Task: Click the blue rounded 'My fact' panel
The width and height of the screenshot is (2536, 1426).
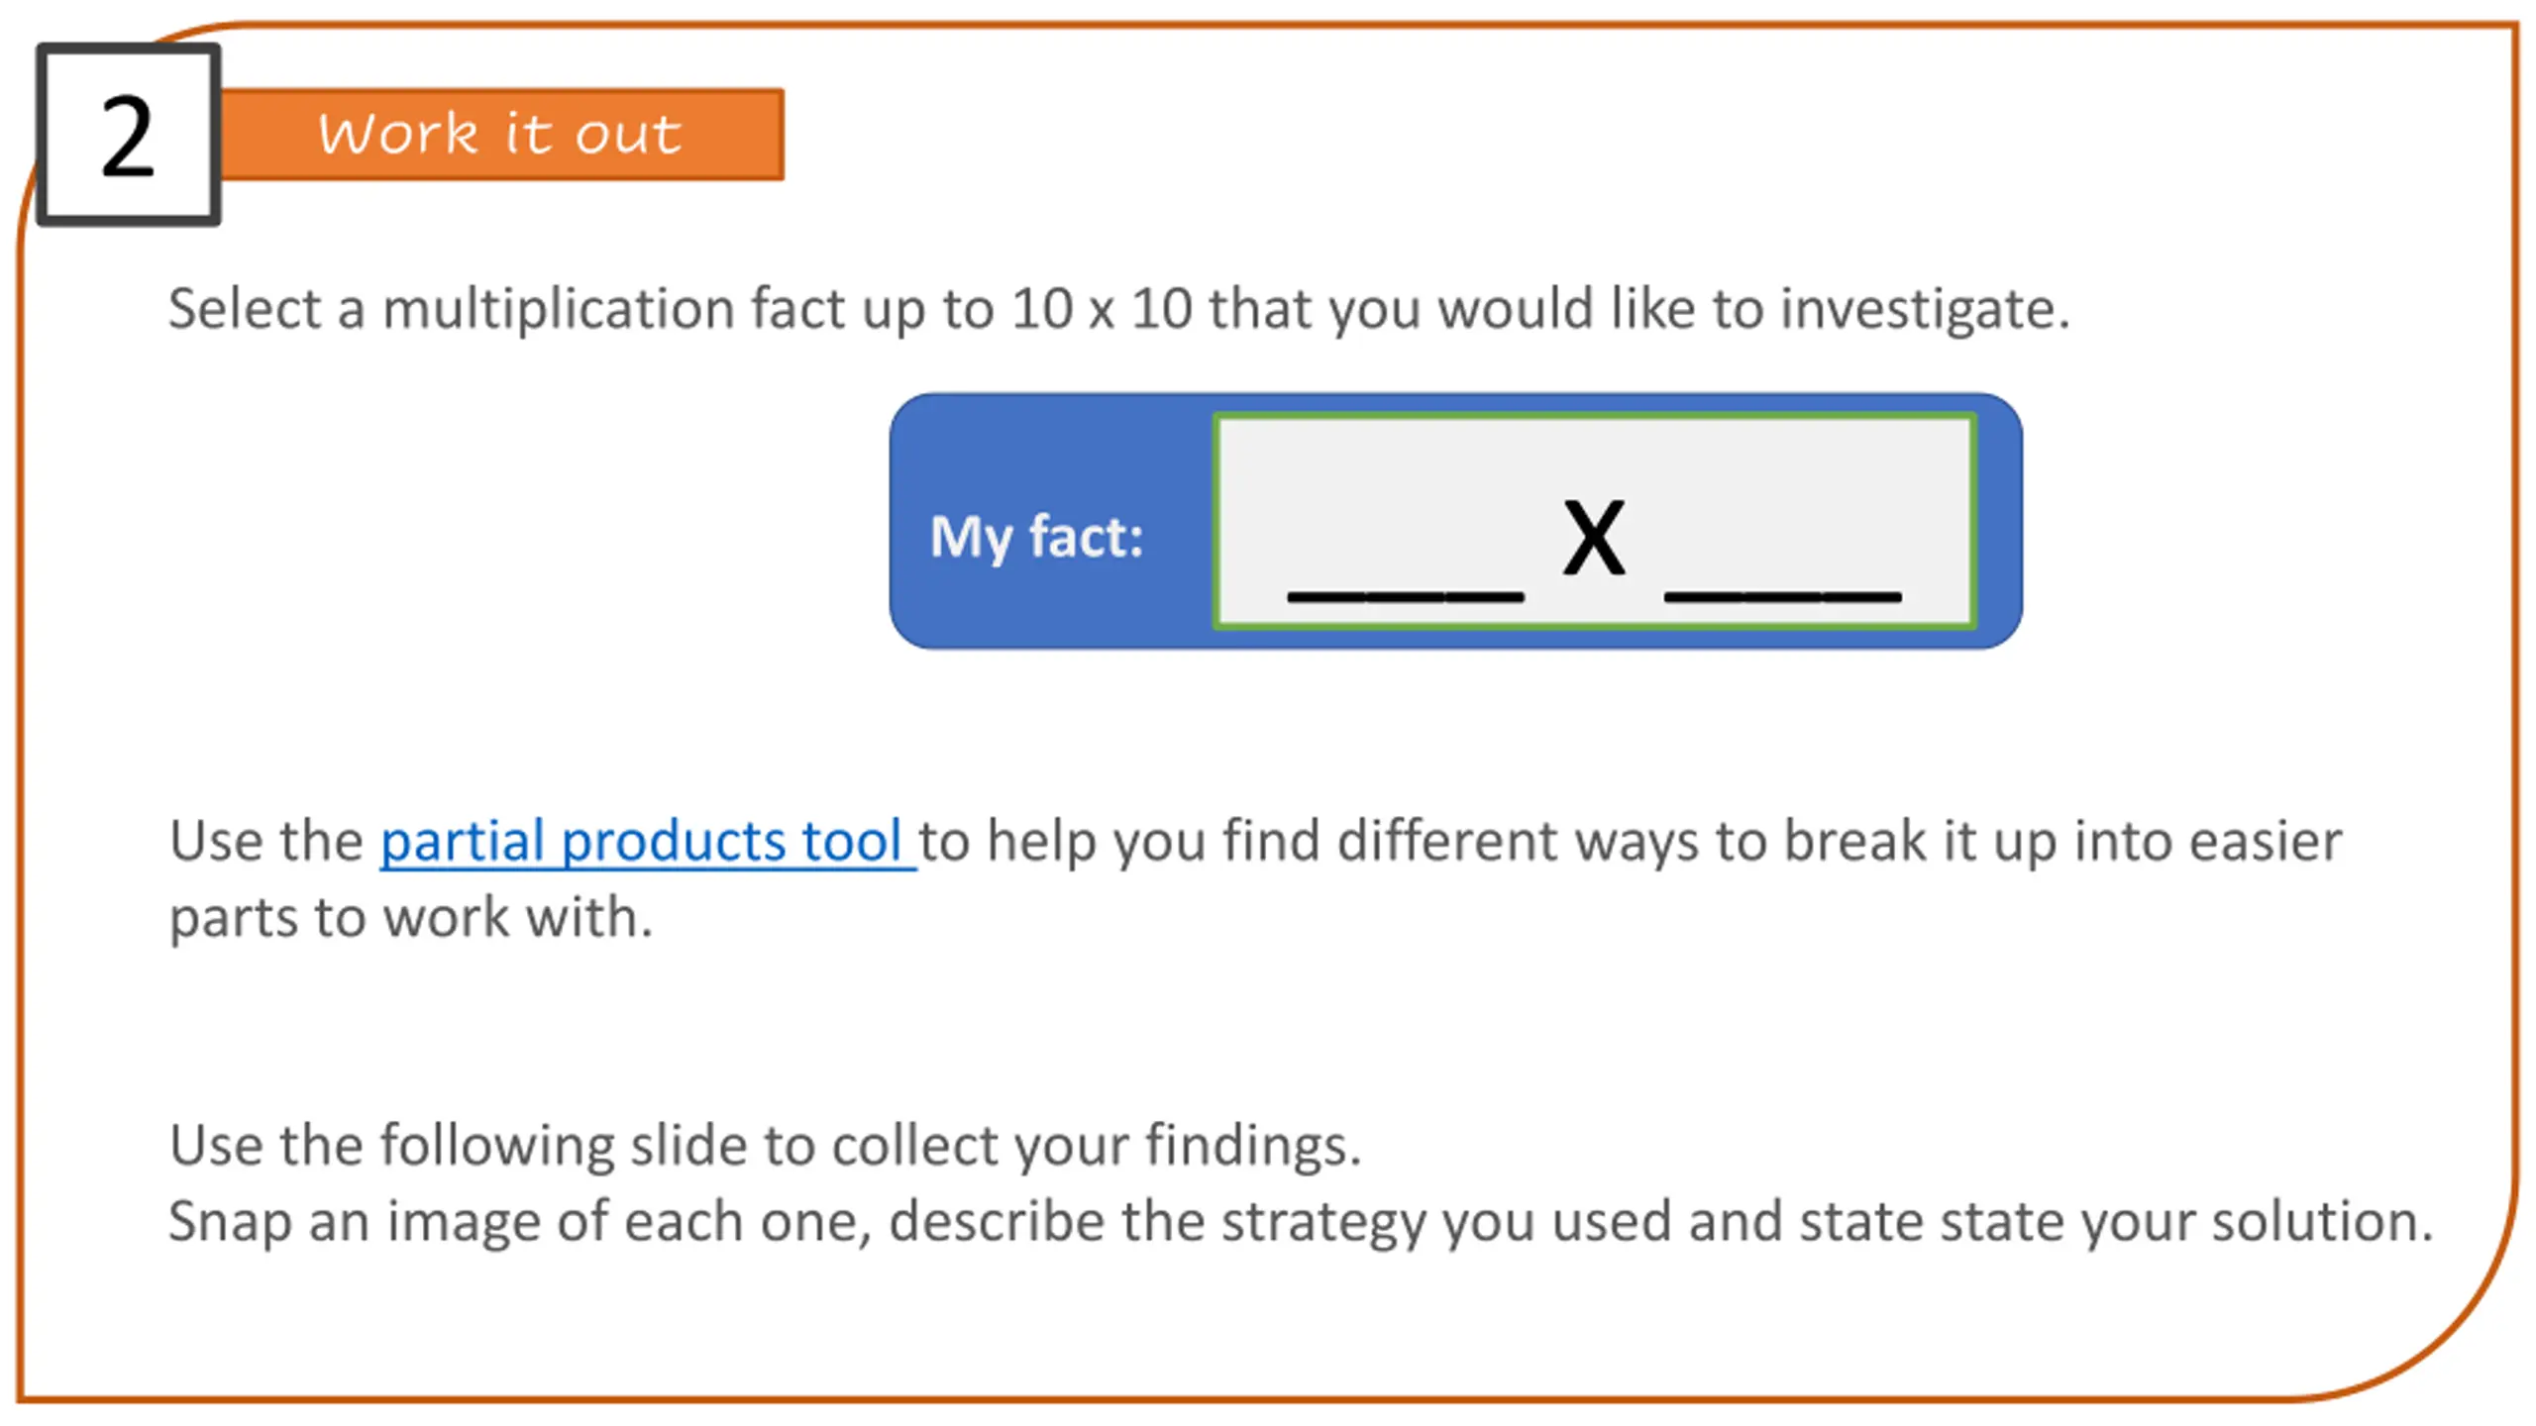Action: click(1455, 521)
